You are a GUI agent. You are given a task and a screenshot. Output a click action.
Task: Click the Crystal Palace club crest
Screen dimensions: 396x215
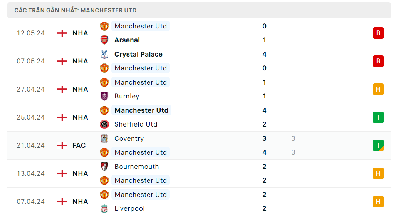[x=104, y=54]
